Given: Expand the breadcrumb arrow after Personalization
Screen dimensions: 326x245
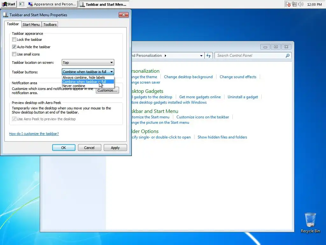Looking at the screenshot, I should tap(166, 56).
